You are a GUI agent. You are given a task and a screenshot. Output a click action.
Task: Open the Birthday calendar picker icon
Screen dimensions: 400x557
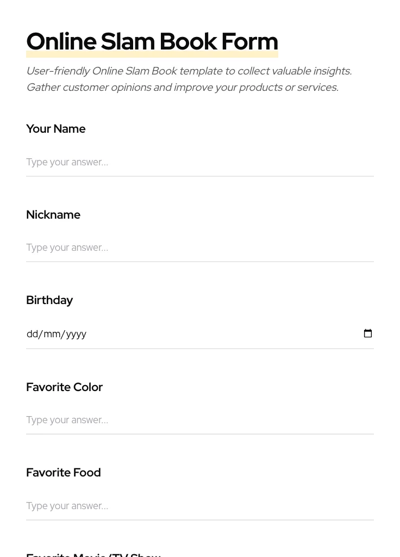coord(368,333)
